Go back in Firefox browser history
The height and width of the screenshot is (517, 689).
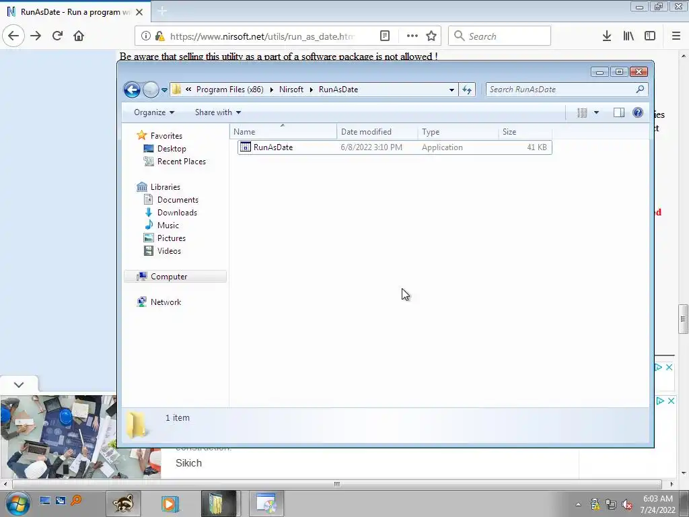(x=13, y=36)
